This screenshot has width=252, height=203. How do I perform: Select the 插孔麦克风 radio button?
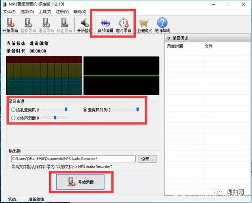(x=13, y=110)
